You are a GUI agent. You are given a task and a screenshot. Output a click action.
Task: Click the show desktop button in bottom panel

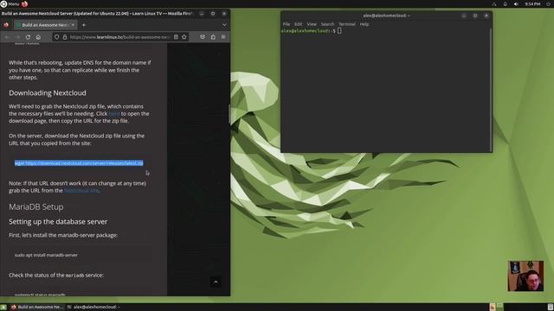point(3,308)
